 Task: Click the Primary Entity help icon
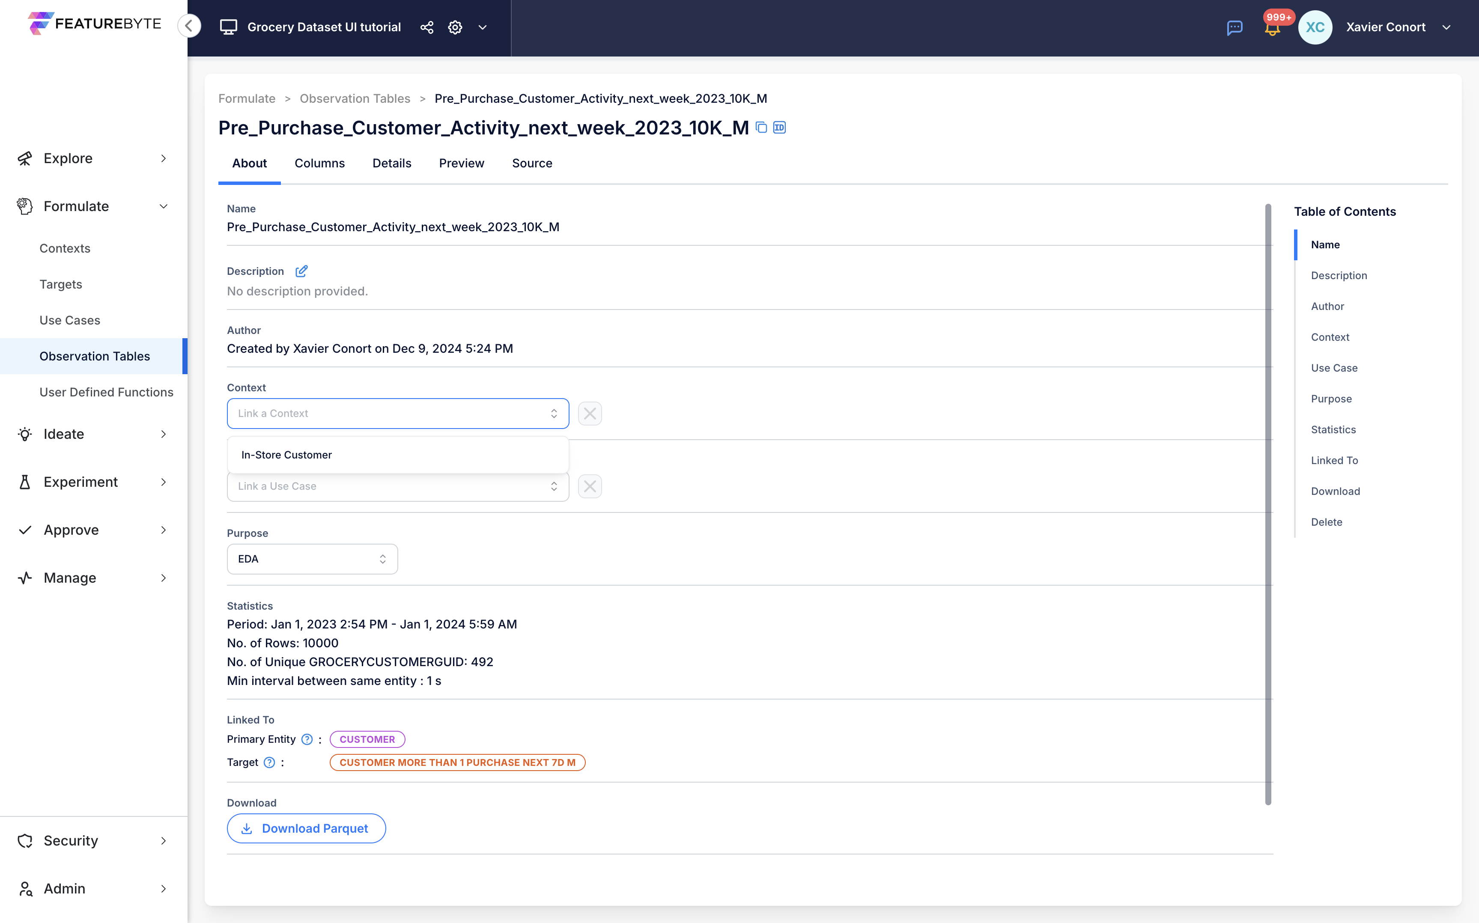pos(307,739)
